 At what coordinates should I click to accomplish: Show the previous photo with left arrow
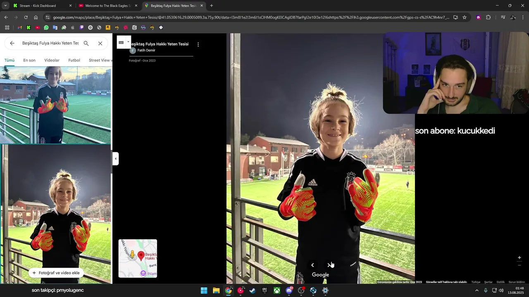tap(312, 265)
